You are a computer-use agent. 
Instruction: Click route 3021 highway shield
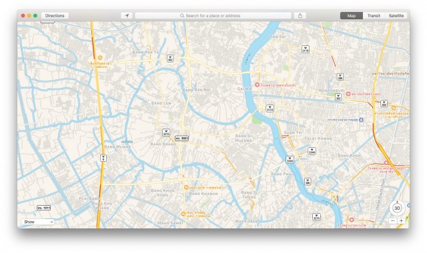181,138
